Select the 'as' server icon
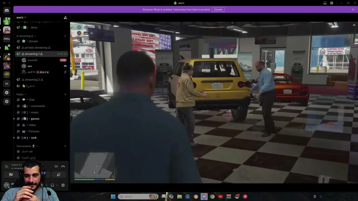Screen dimensions: 358x201 [7, 83]
